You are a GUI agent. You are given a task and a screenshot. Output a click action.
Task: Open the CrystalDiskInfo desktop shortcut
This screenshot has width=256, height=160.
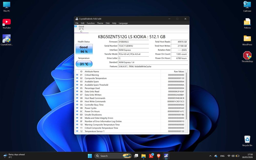[7, 40]
